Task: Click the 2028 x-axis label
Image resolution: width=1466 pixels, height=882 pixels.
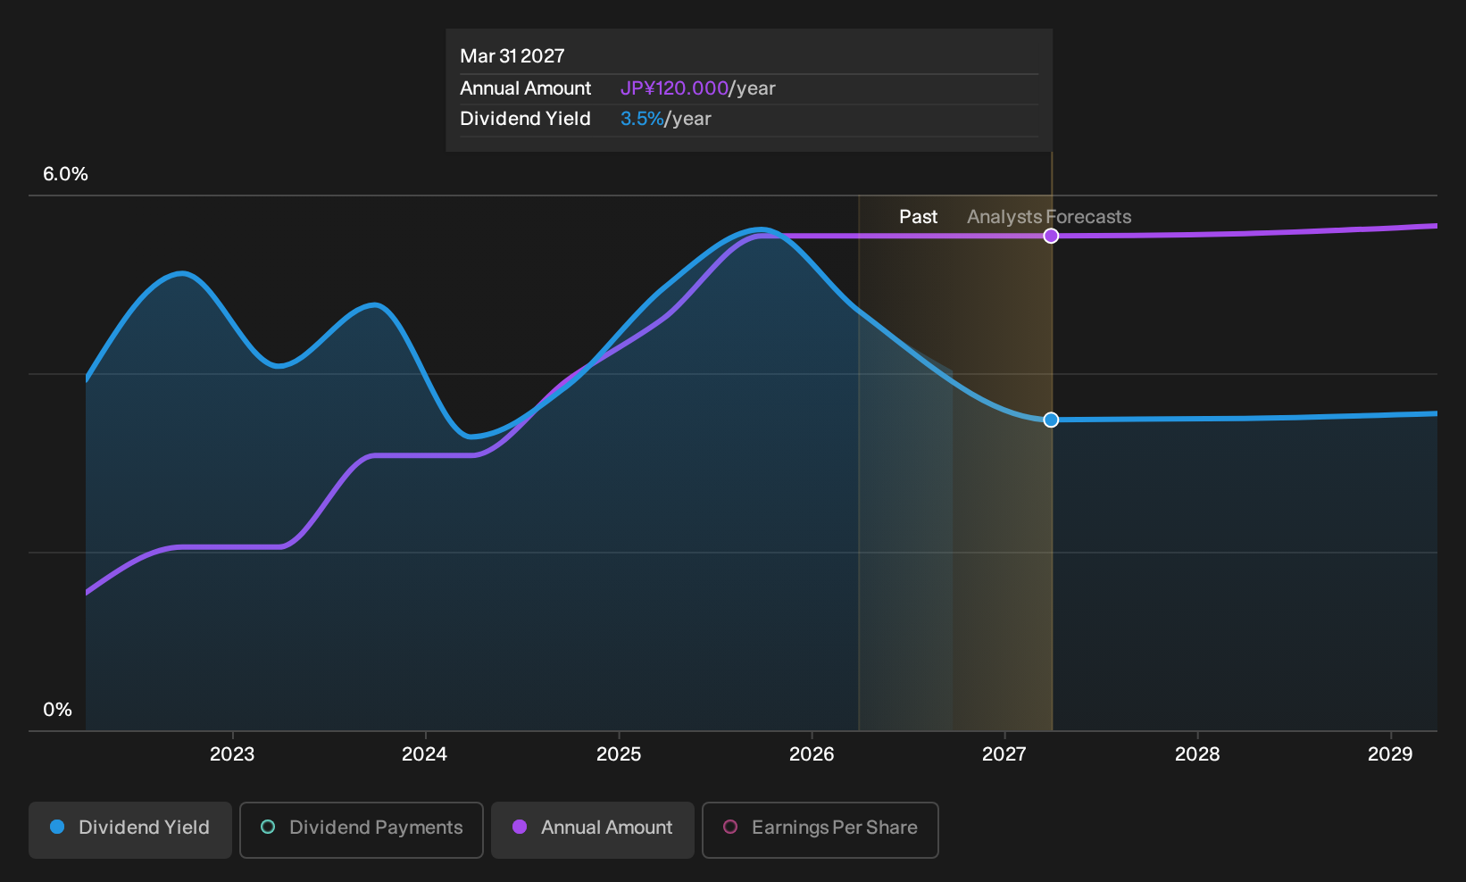Action: pos(1197,754)
